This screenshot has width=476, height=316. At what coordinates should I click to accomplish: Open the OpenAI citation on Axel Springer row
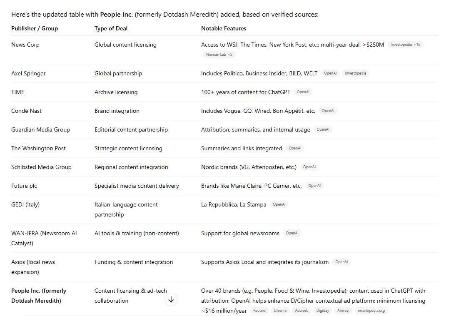[x=330, y=73]
